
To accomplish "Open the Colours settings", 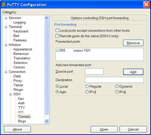I will click(19, 67).
